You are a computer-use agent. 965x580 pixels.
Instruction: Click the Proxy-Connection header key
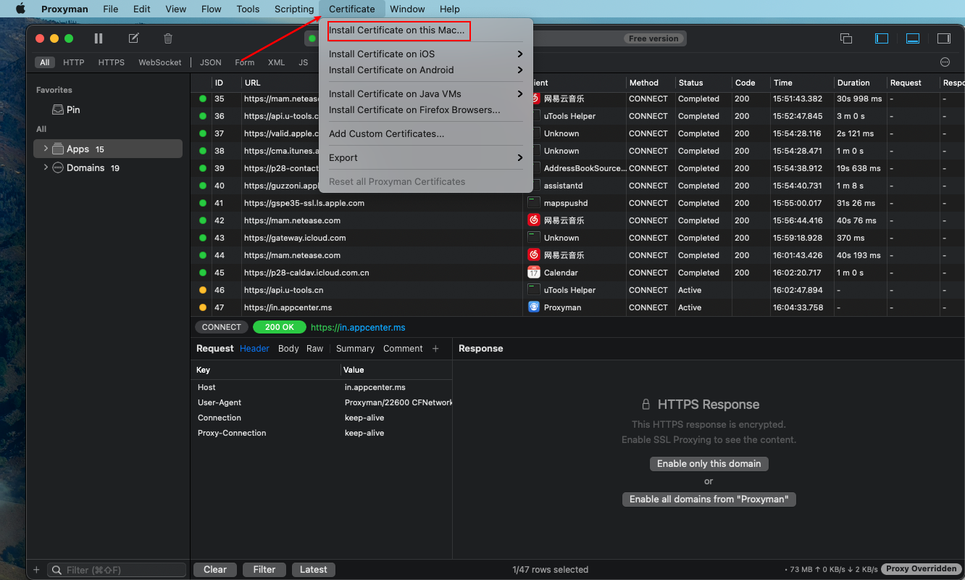(x=232, y=433)
